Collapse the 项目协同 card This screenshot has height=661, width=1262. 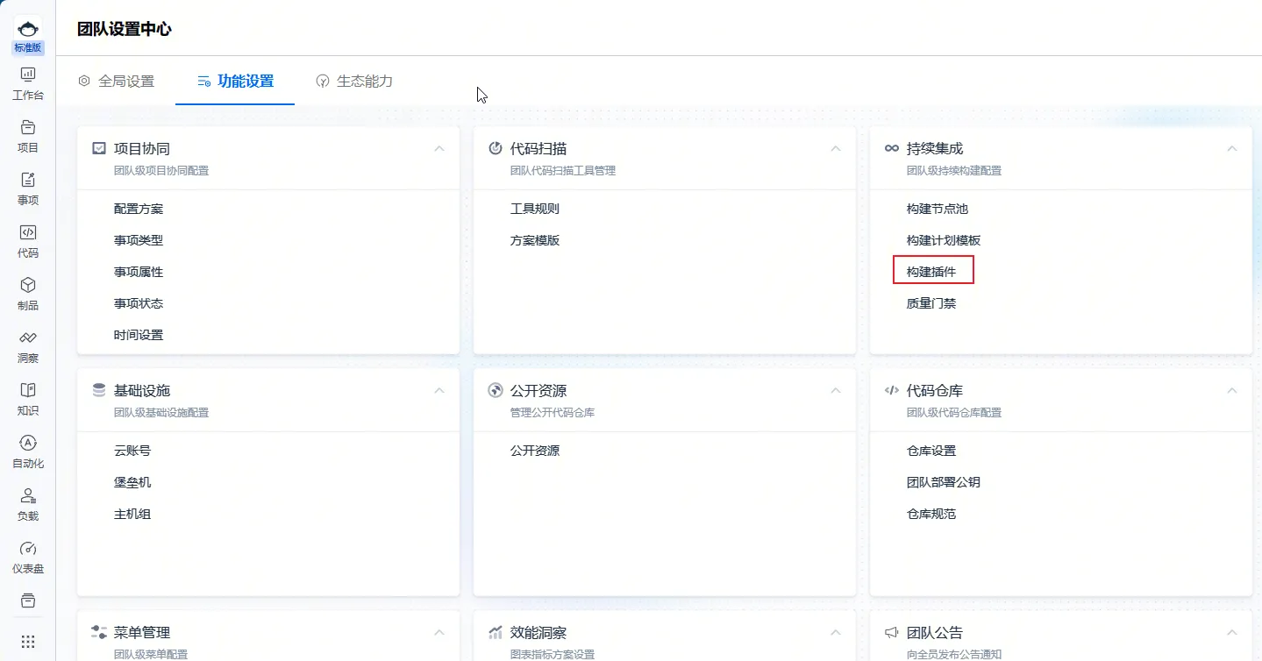(x=439, y=149)
